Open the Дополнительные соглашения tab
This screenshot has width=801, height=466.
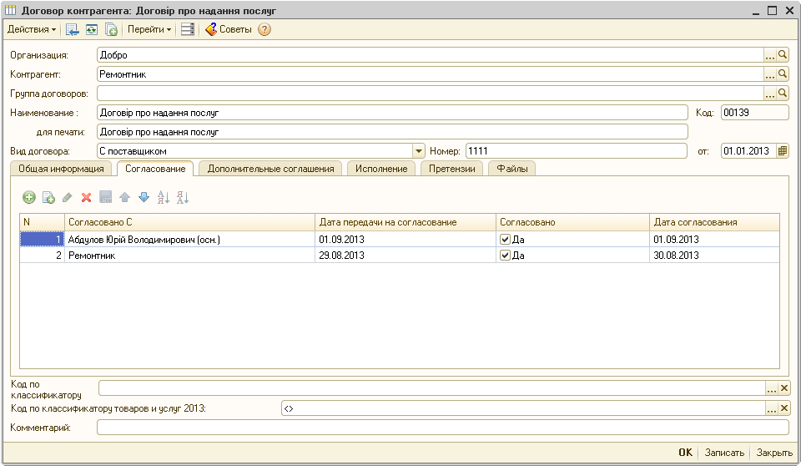click(270, 169)
